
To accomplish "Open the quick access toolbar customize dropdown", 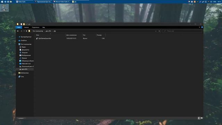I will [26, 24].
